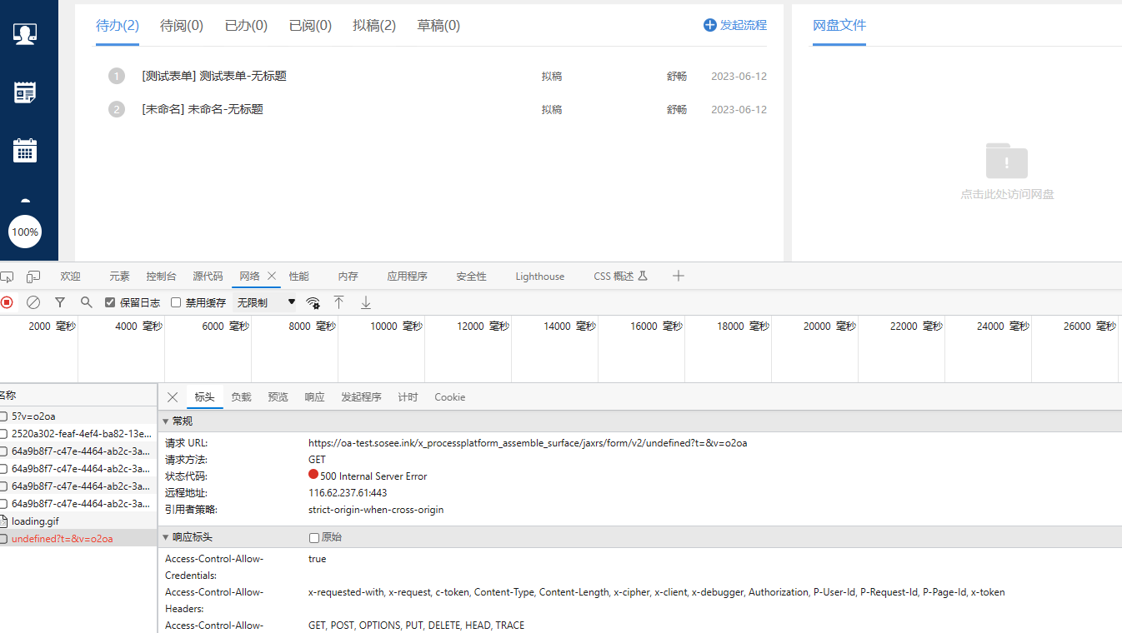Collapse the 常规 section

tap(166, 421)
